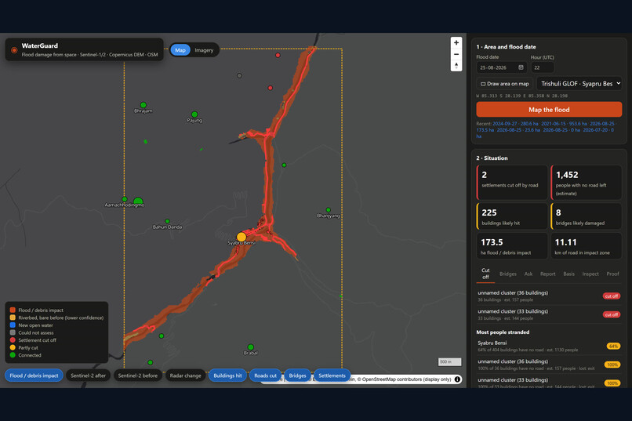Click the Hour (UTC) input field

pos(542,67)
